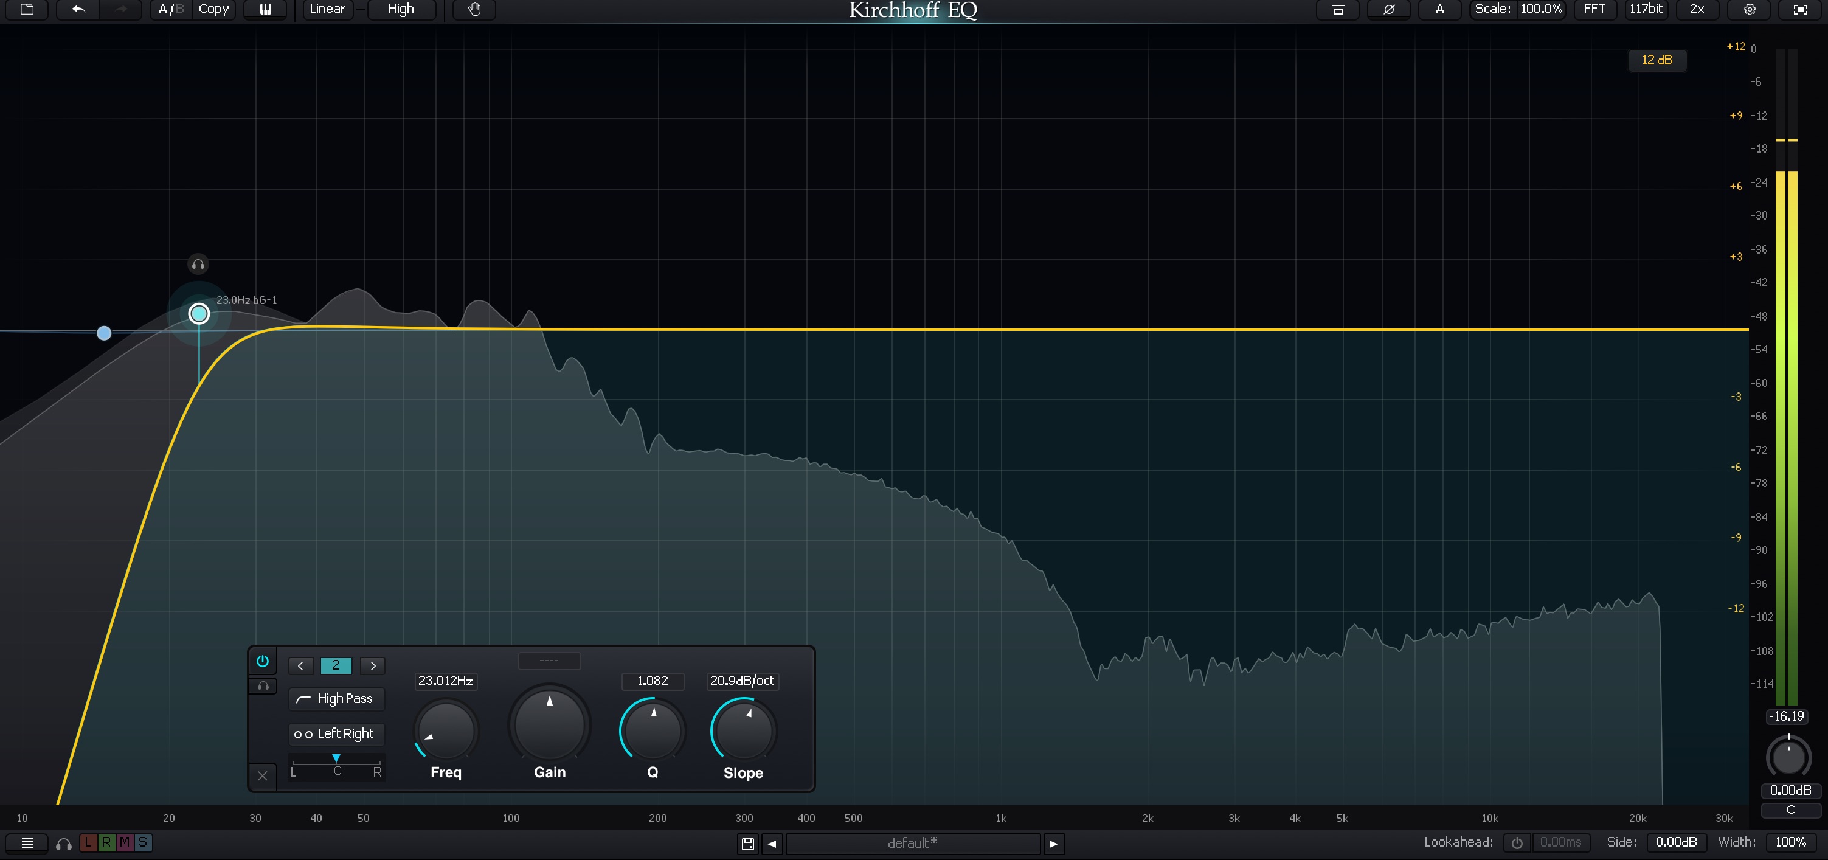The height and width of the screenshot is (860, 1828).
Task: Open the High Pass filter type dropdown
Action: coord(336,699)
